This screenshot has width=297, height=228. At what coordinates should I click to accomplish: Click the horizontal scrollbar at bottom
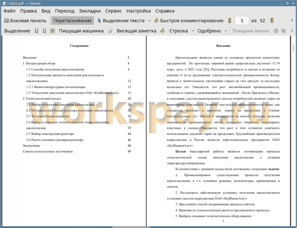click(132, 227)
